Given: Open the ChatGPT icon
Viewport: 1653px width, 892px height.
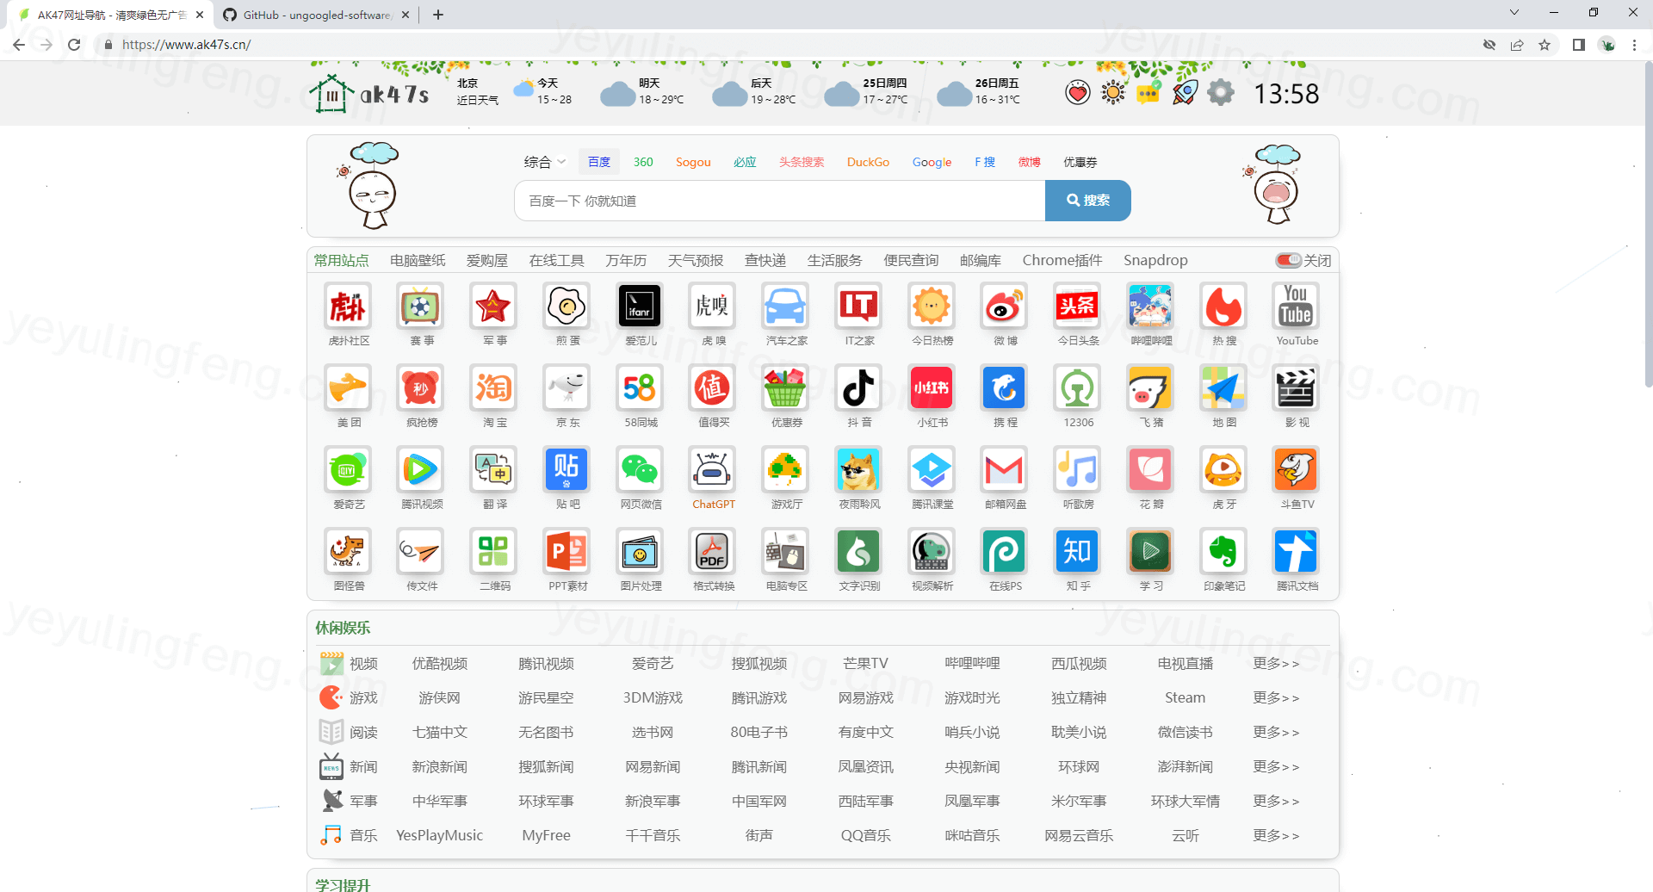Looking at the screenshot, I should pyautogui.click(x=713, y=469).
